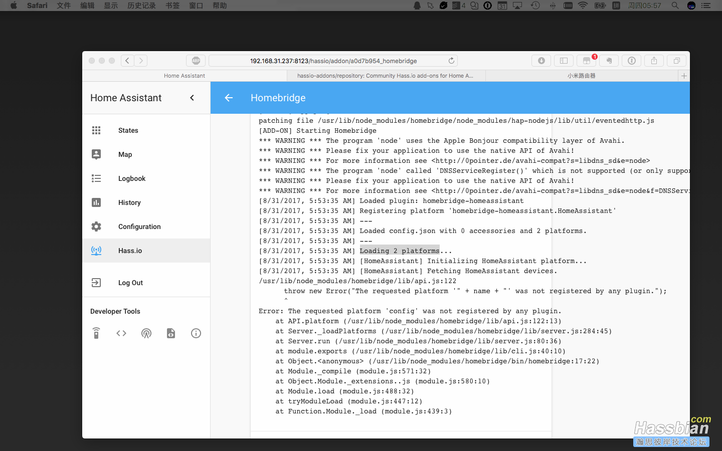
Task: Click the Configuration sidebar label
Action: pos(139,227)
